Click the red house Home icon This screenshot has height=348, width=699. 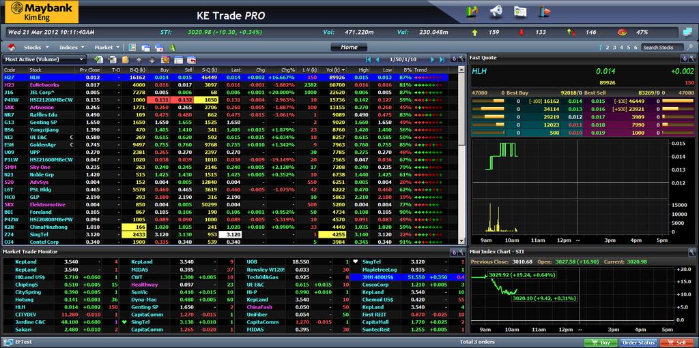click(12, 47)
